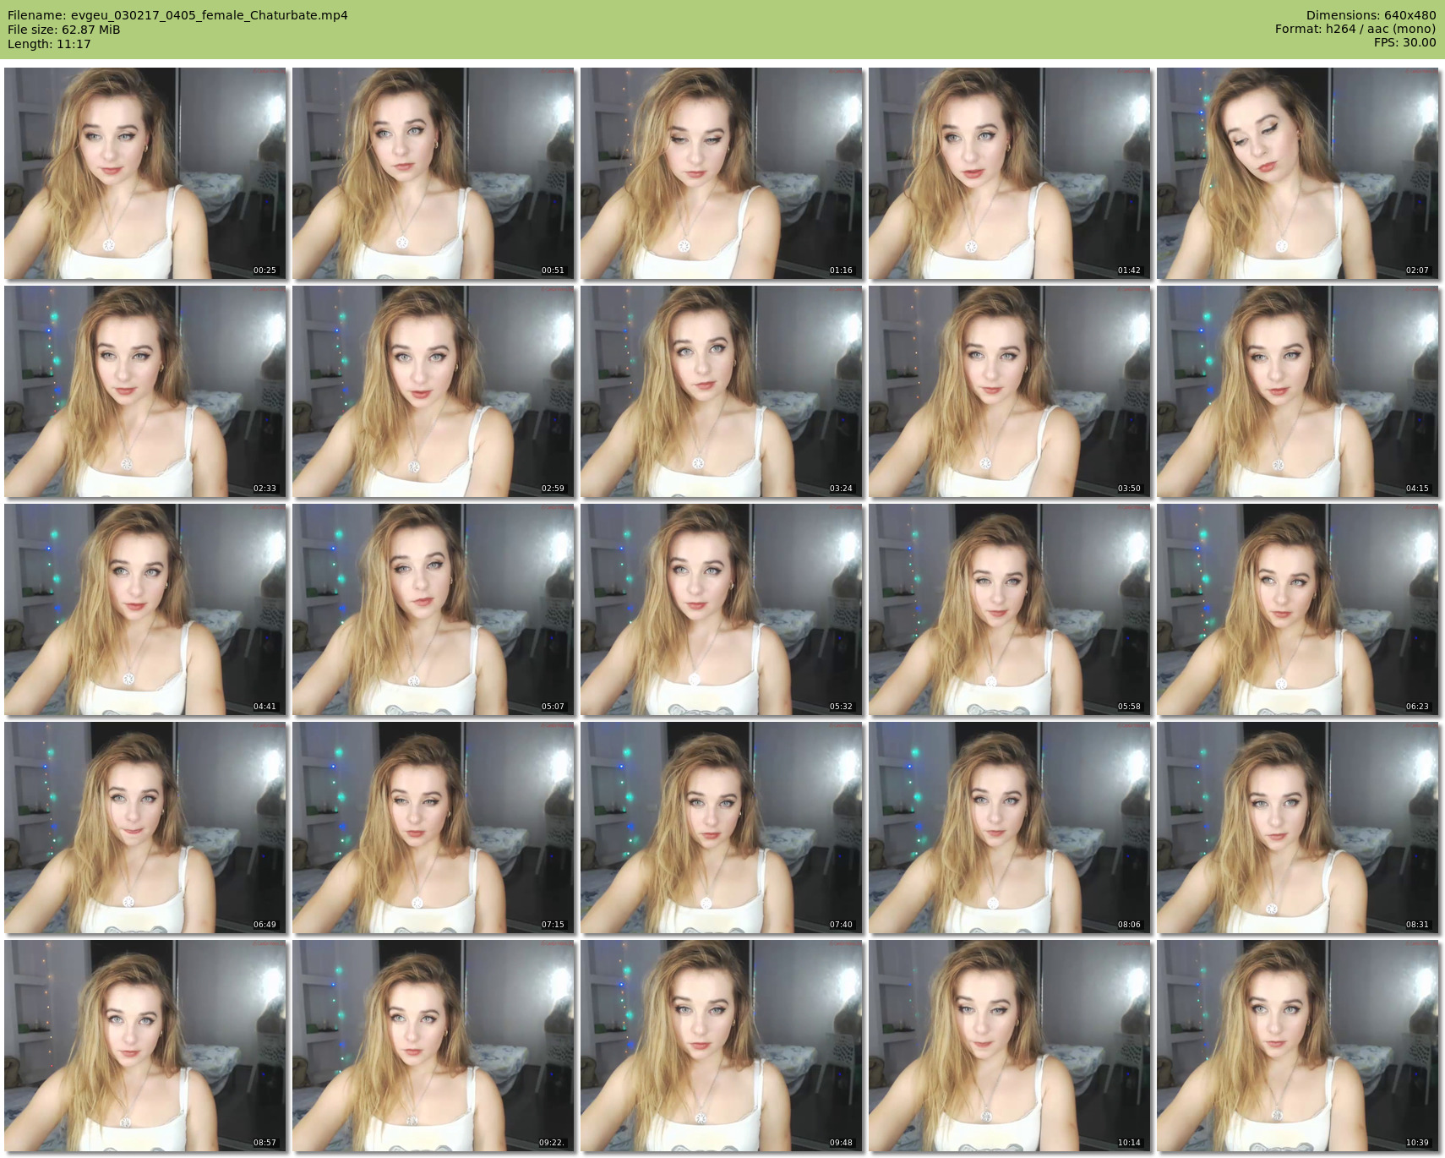Click the thumbnail at 04:15
This screenshot has height=1158, width=1445.
(1297, 391)
